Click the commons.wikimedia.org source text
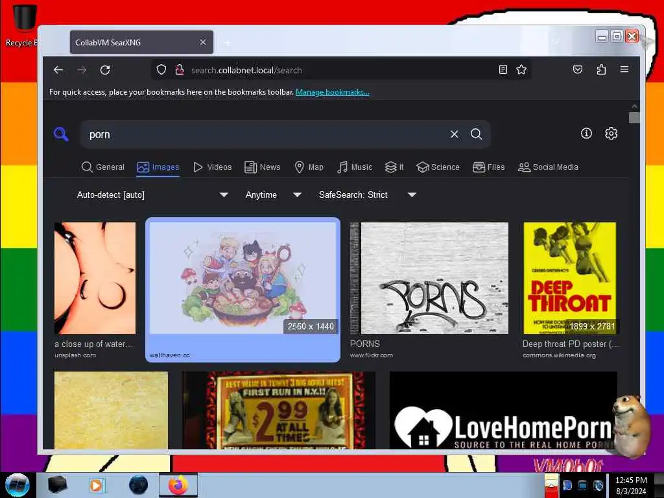 pyautogui.click(x=559, y=355)
